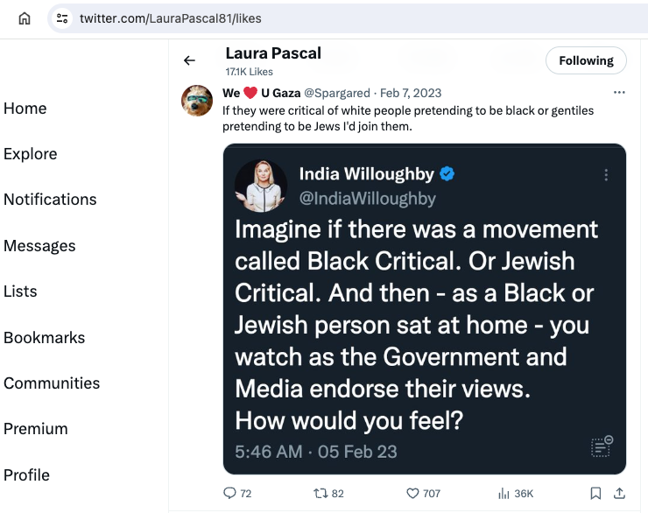
Task: Click the browser home icon
Action: (x=25, y=18)
